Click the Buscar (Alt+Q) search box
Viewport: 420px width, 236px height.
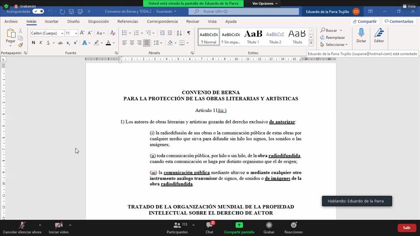(x=243, y=11)
